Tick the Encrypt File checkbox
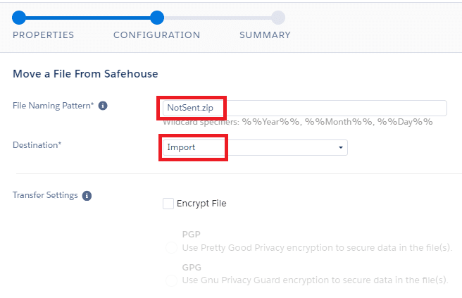 (168, 204)
